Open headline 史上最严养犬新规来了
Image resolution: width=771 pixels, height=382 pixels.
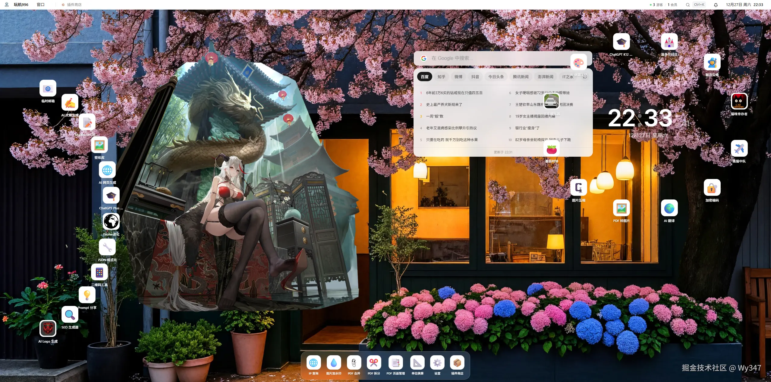pyautogui.click(x=444, y=105)
